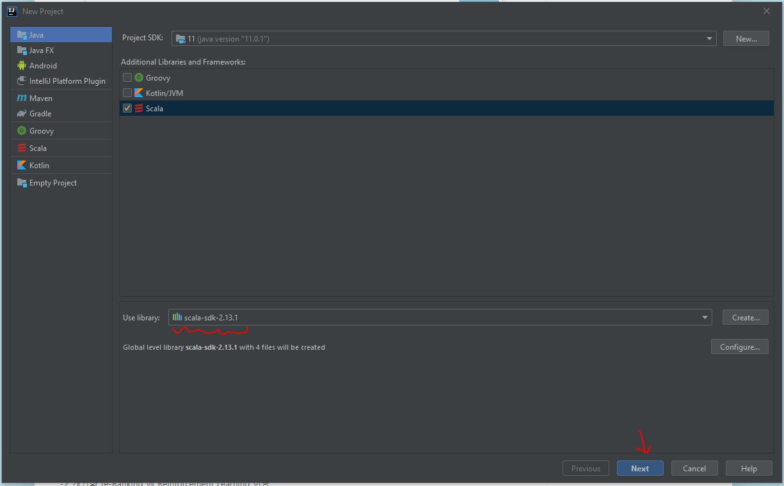Click the Kotlin/JVM label in frameworks list

pyautogui.click(x=164, y=93)
